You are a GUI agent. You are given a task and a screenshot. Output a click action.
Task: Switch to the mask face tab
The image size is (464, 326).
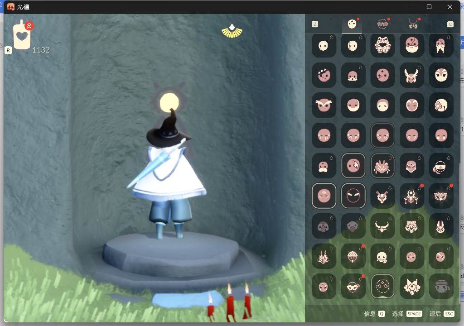click(x=352, y=24)
